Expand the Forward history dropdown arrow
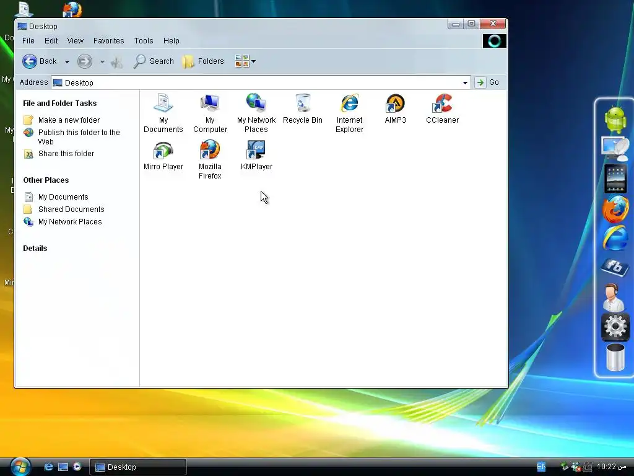 click(102, 62)
